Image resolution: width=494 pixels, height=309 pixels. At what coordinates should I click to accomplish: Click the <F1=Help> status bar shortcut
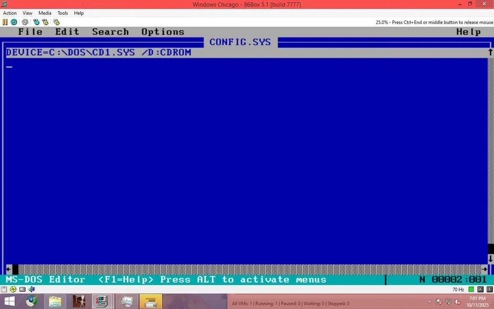pyautogui.click(x=126, y=279)
